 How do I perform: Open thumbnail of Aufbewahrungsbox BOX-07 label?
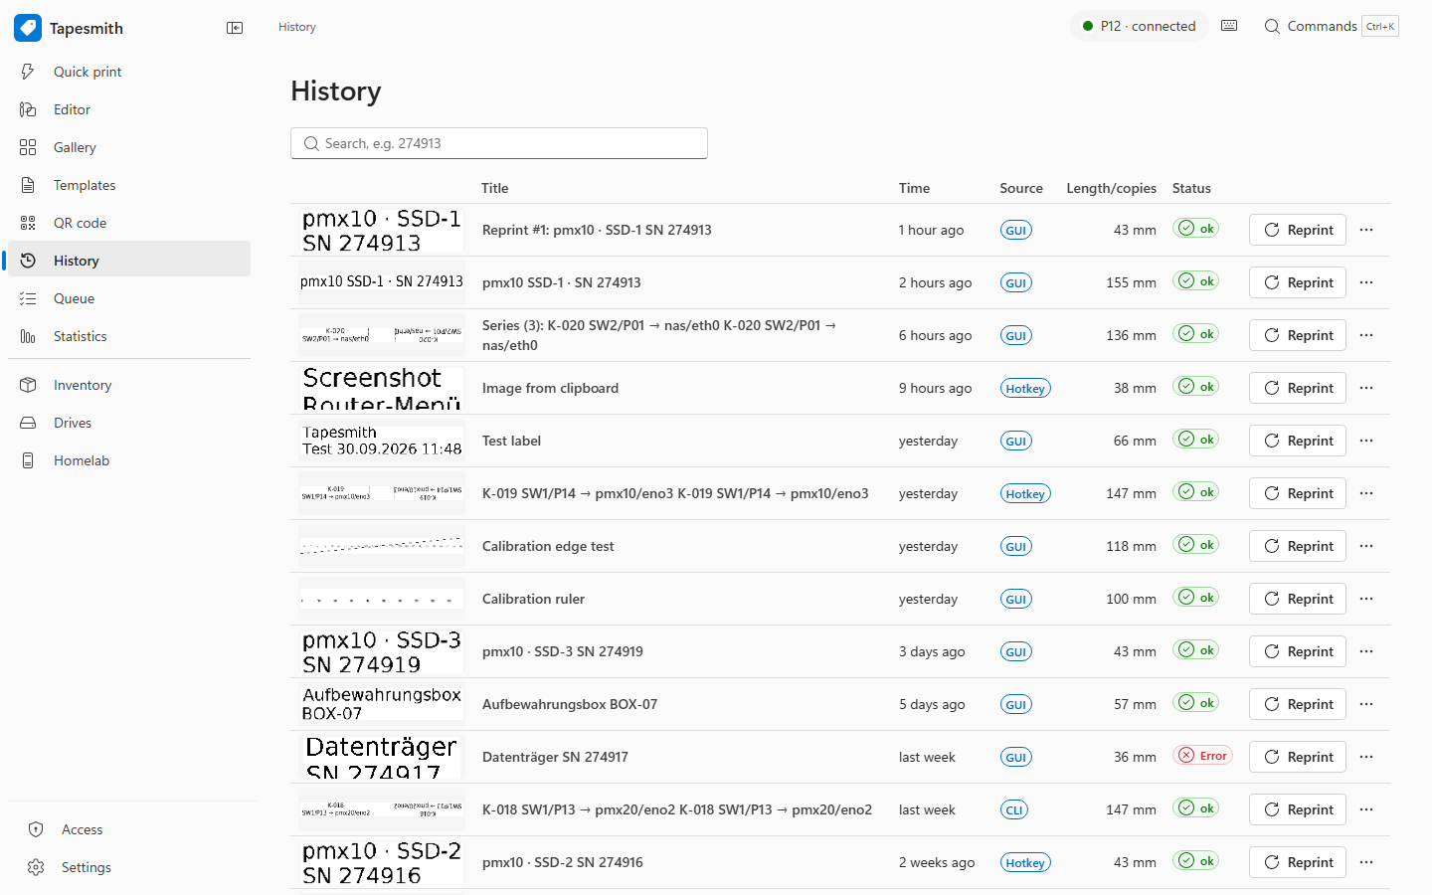[x=382, y=704]
